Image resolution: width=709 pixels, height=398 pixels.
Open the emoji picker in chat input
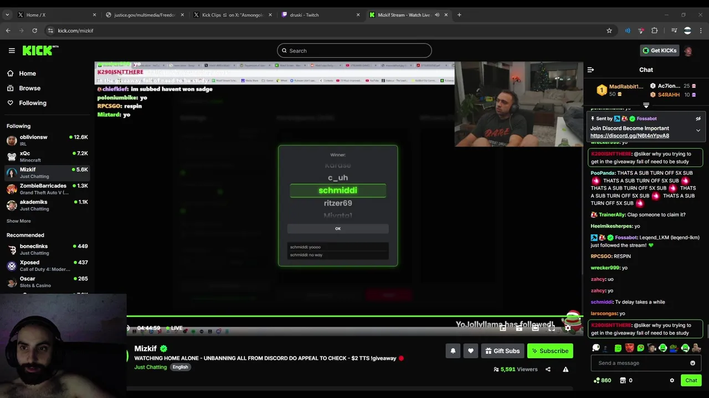[x=692, y=363]
